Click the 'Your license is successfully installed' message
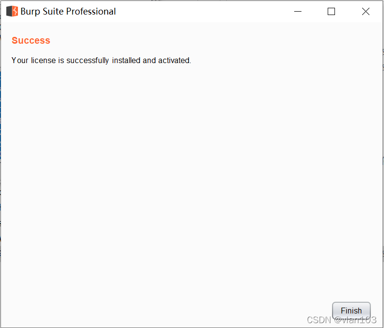 pyautogui.click(x=101, y=60)
